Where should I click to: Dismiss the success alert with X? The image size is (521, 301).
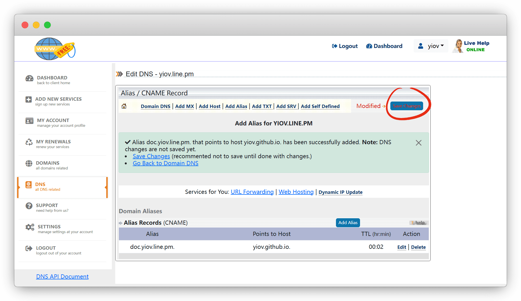[418, 143]
